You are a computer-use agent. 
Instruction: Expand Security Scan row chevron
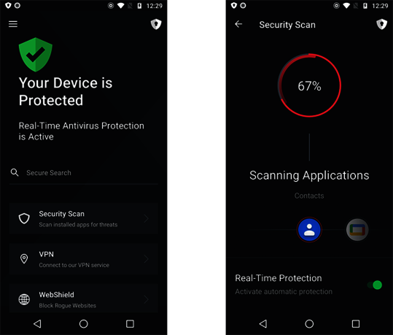coord(146,218)
